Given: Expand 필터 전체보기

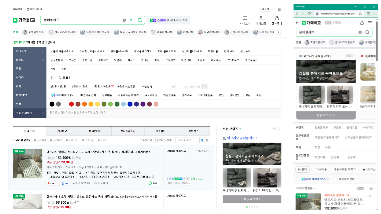Looking at the screenshot, I should [30, 113].
